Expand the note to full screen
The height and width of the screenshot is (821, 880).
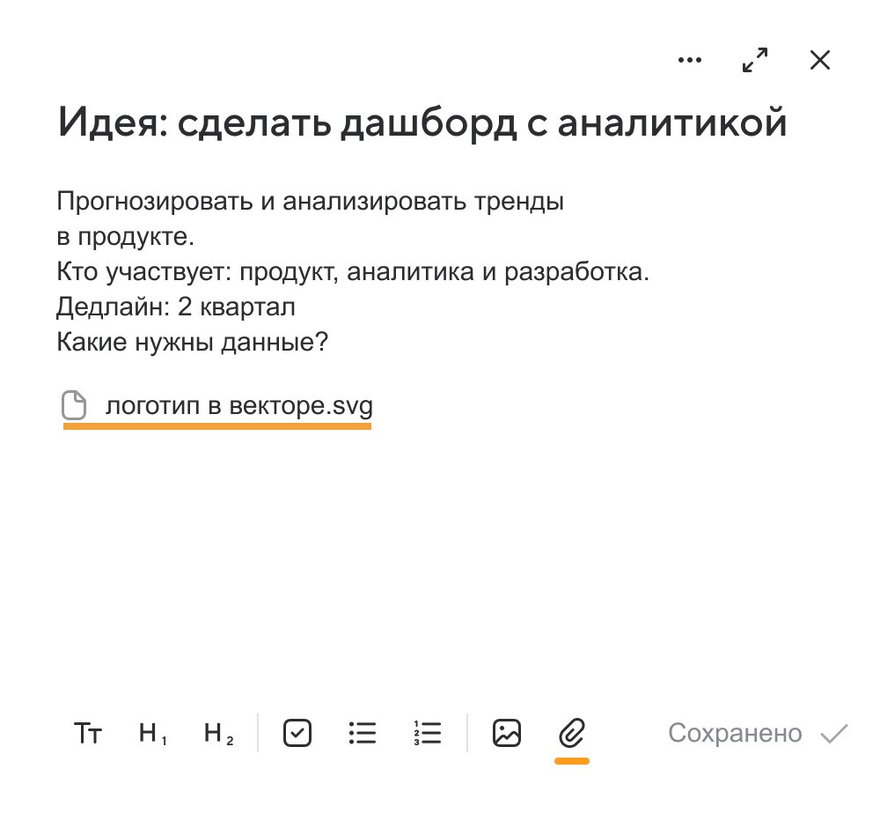pos(755,60)
